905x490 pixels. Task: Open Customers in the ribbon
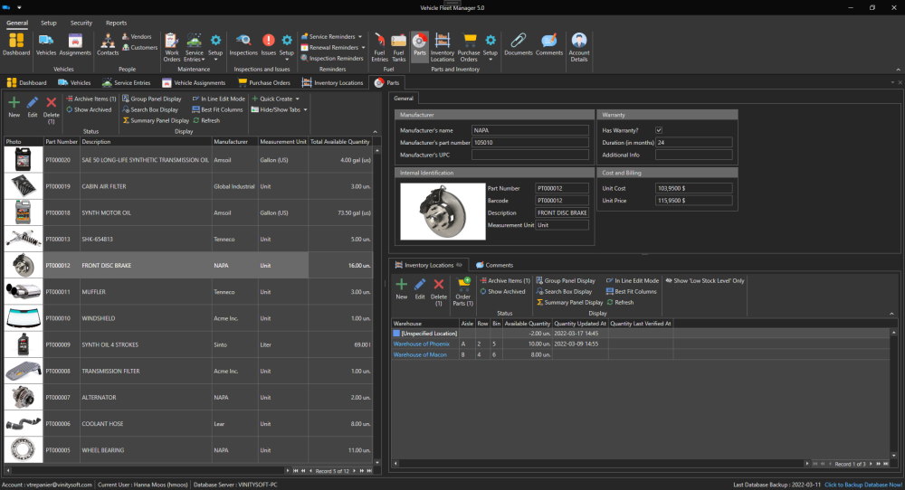point(139,47)
